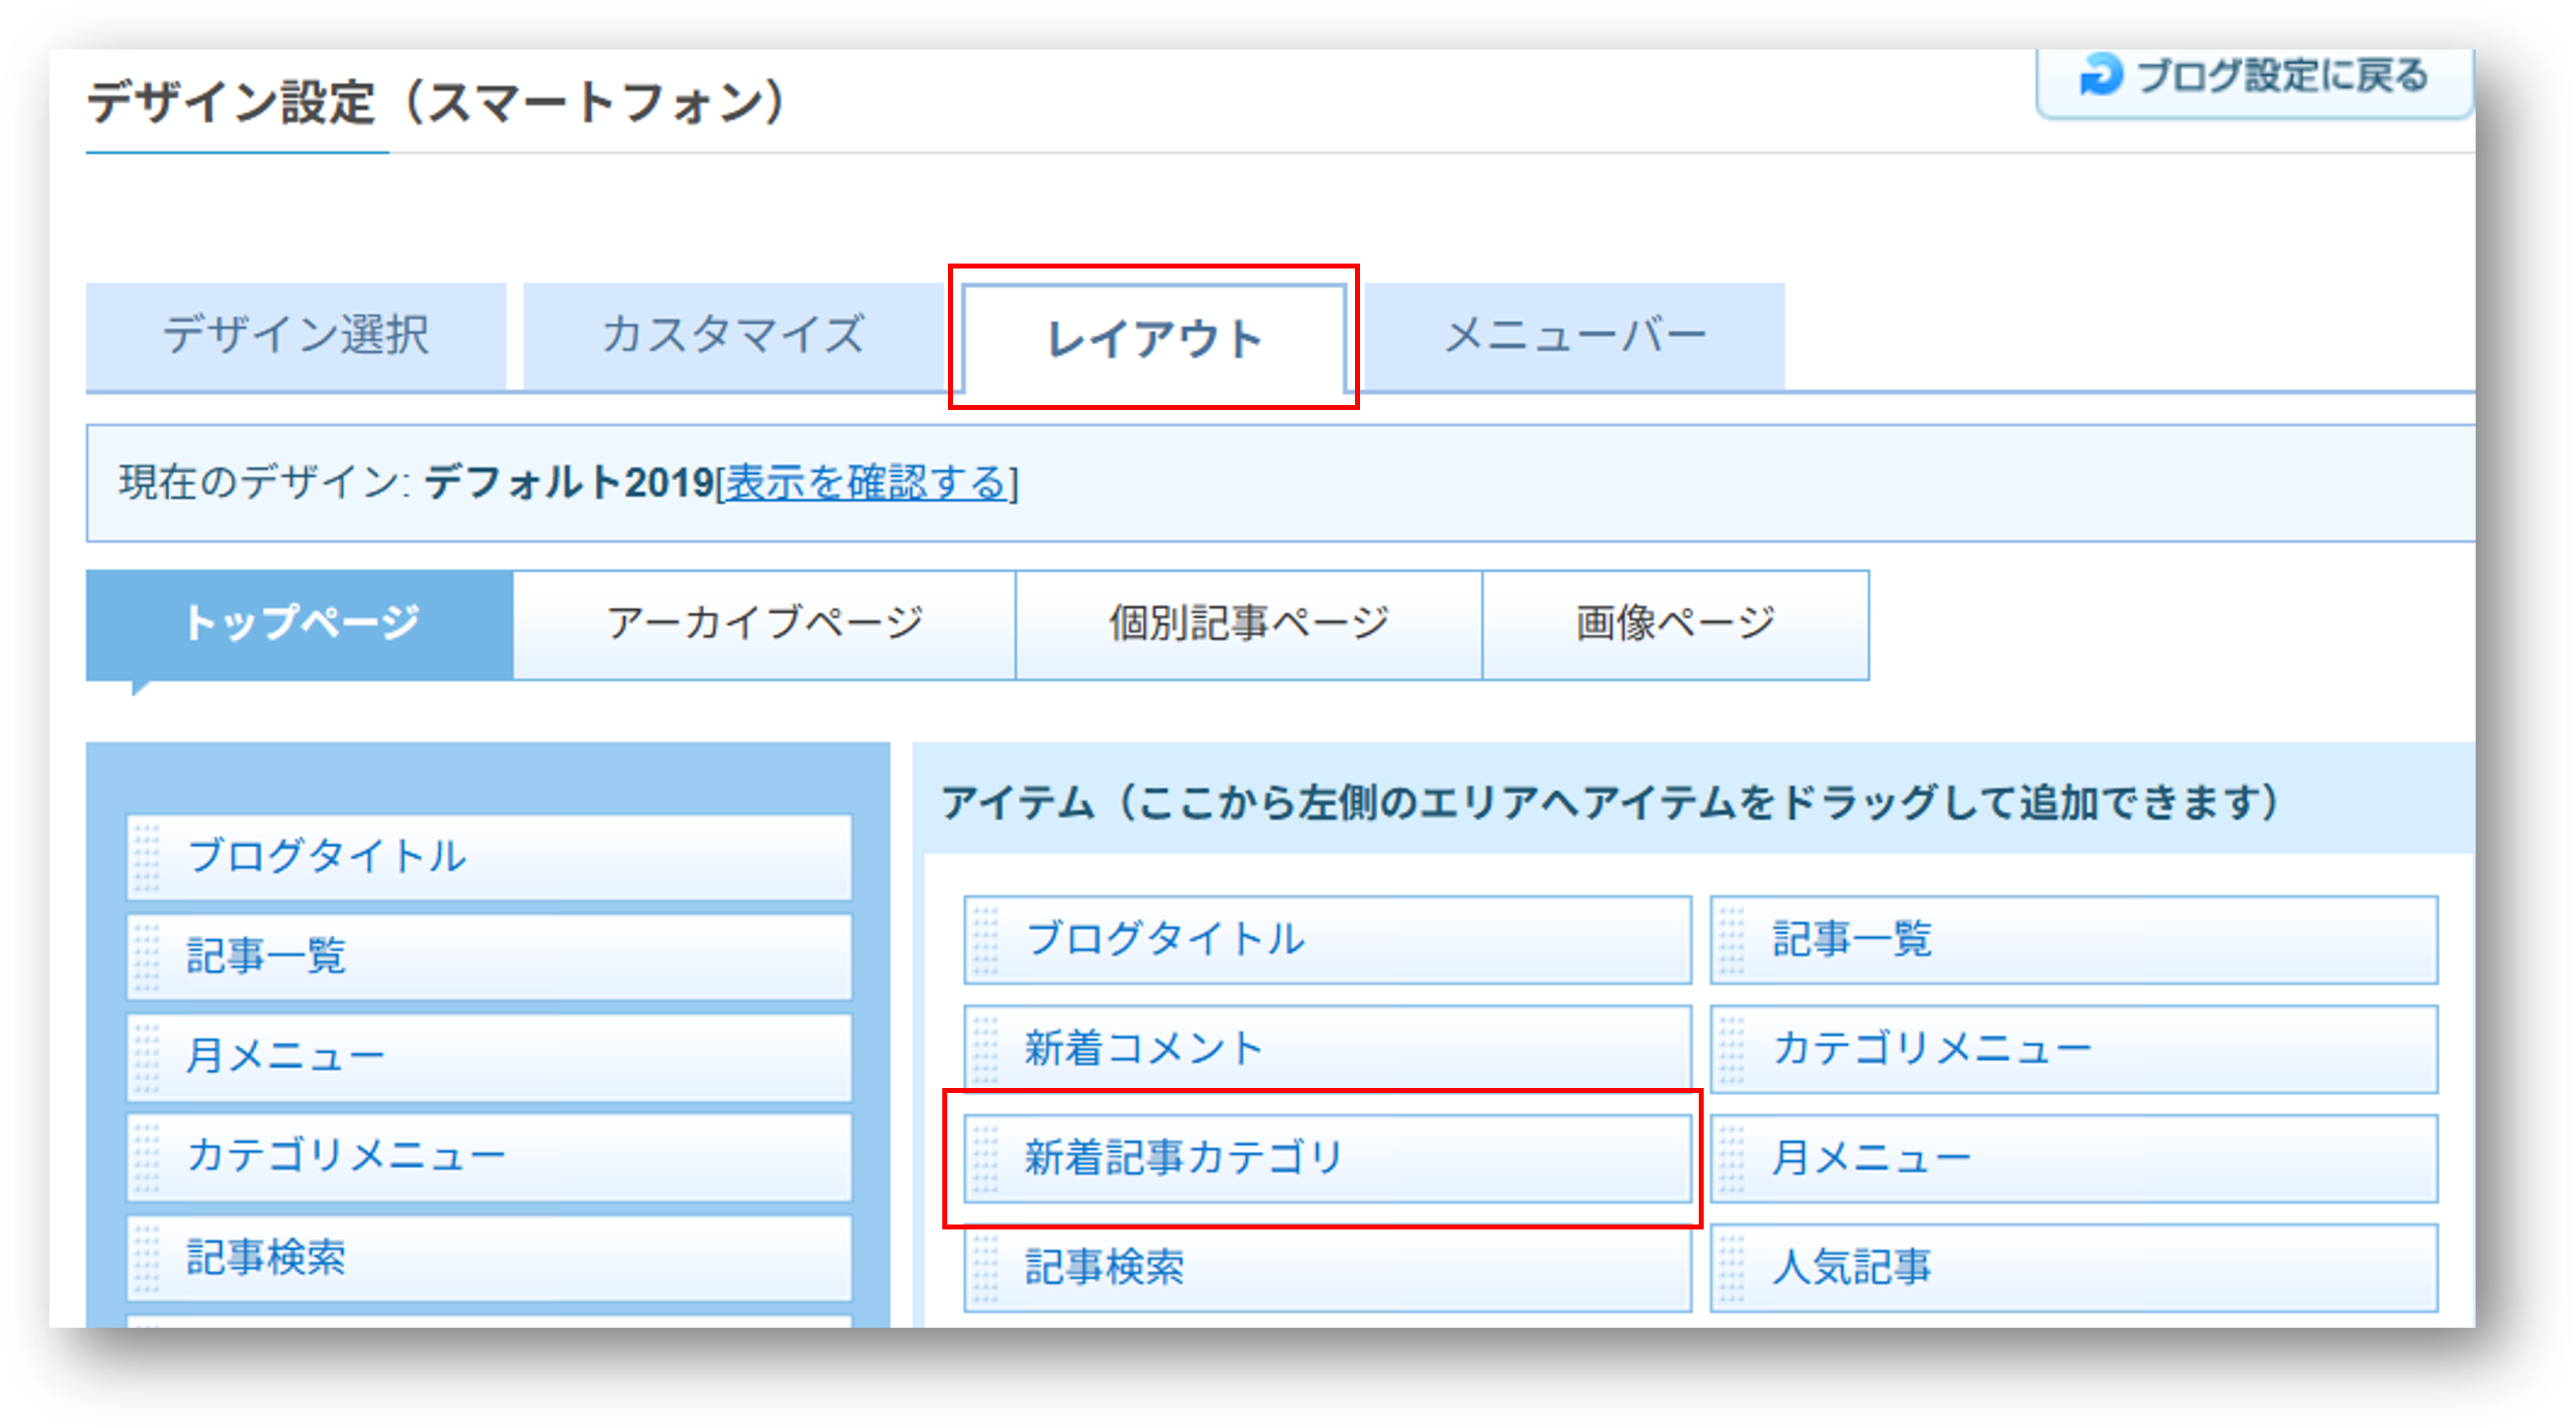2576x1428 pixels.
Task: Open the メニューバー tab
Action: click(1574, 336)
